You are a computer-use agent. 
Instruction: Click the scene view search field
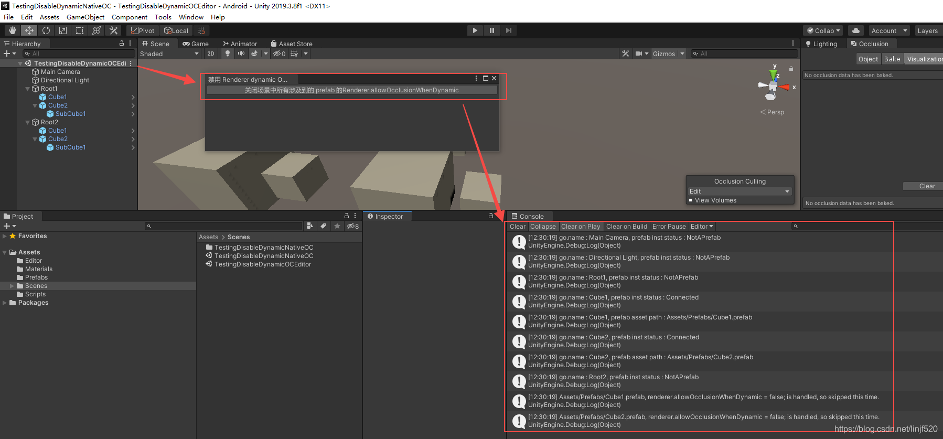(744, 53)
